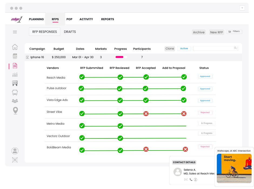Click Pulse outdoor RFP Submitted checkmark
This screenshot has width=254, height=189.
[81, 89]
